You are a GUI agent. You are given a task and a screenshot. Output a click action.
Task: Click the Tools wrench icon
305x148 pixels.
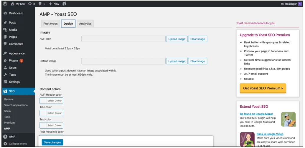(5, 74)
